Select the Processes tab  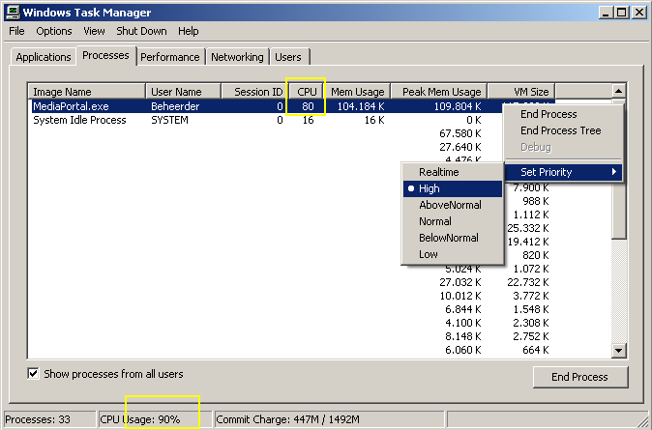[106, 55]
